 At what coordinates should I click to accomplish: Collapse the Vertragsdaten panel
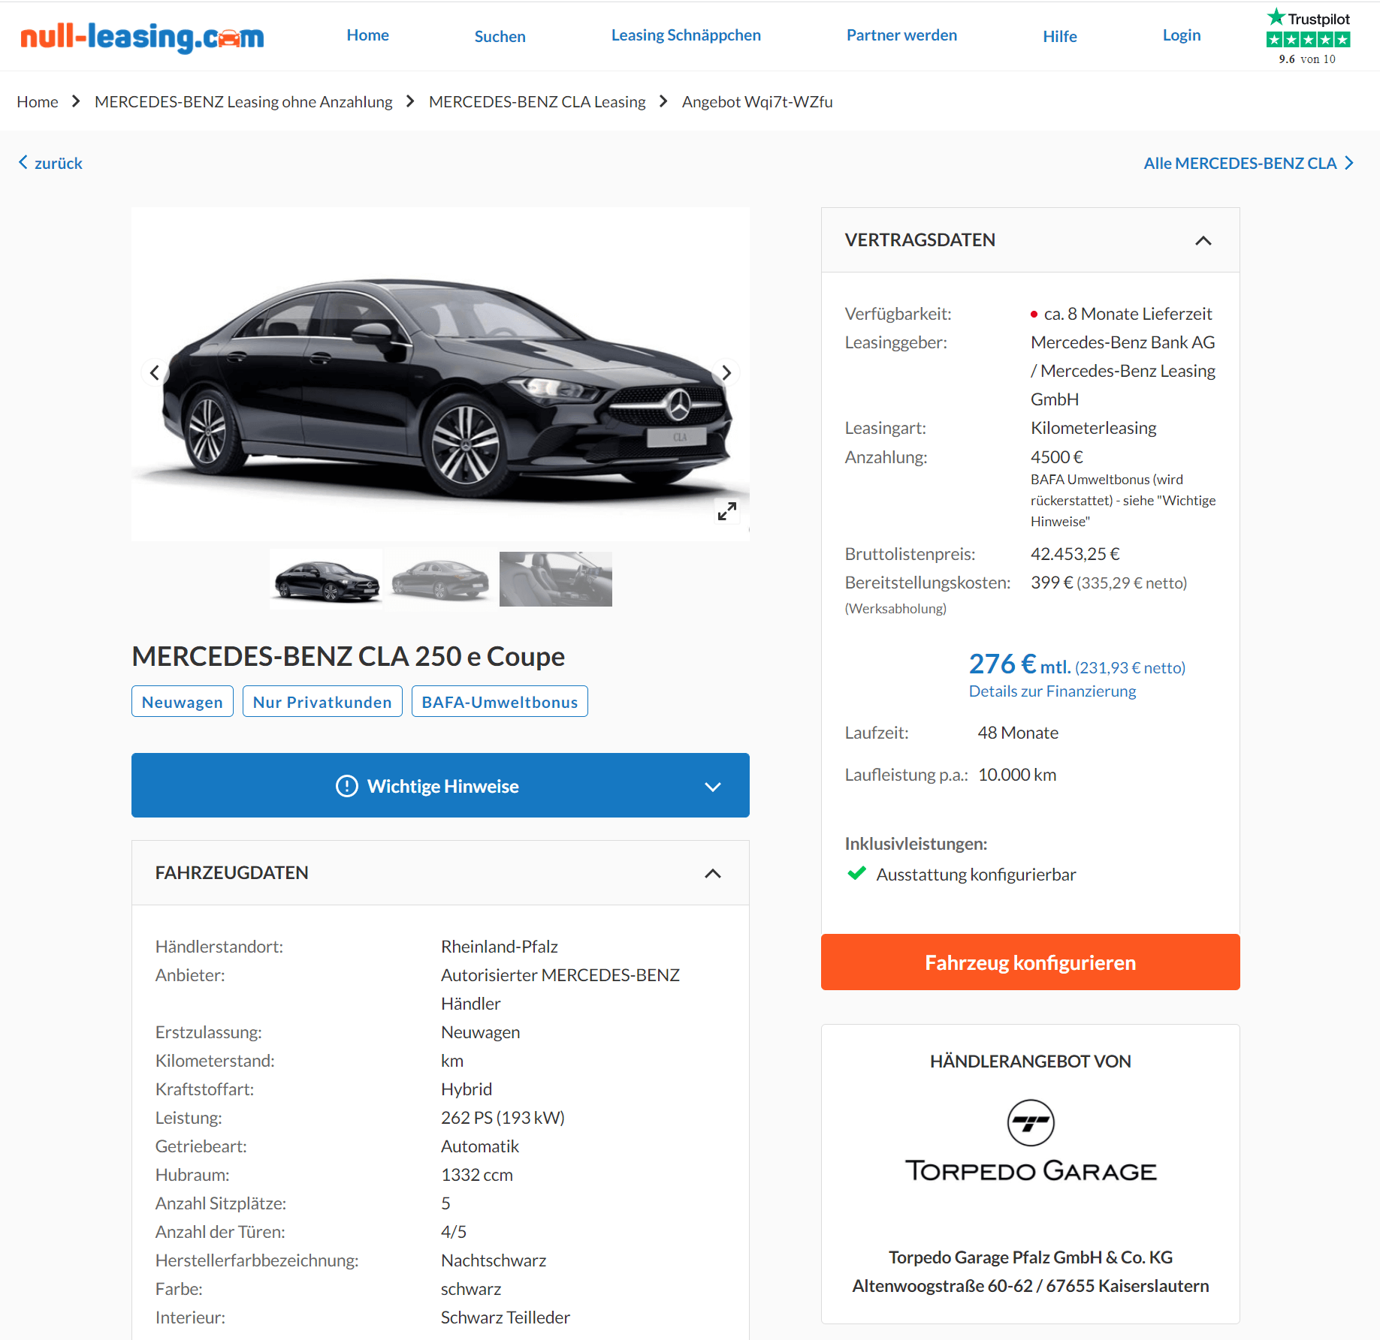click(1203, 240)
